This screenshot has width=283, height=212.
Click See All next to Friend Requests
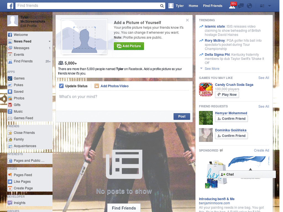tap(263, 107)
